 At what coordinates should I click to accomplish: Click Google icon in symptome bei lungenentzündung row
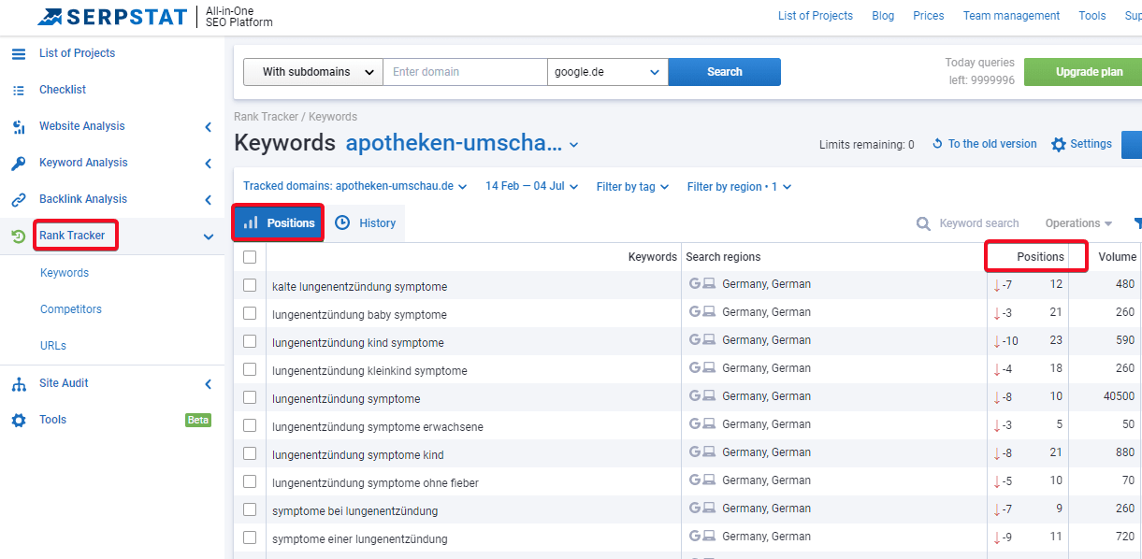[x=695, y=509]
